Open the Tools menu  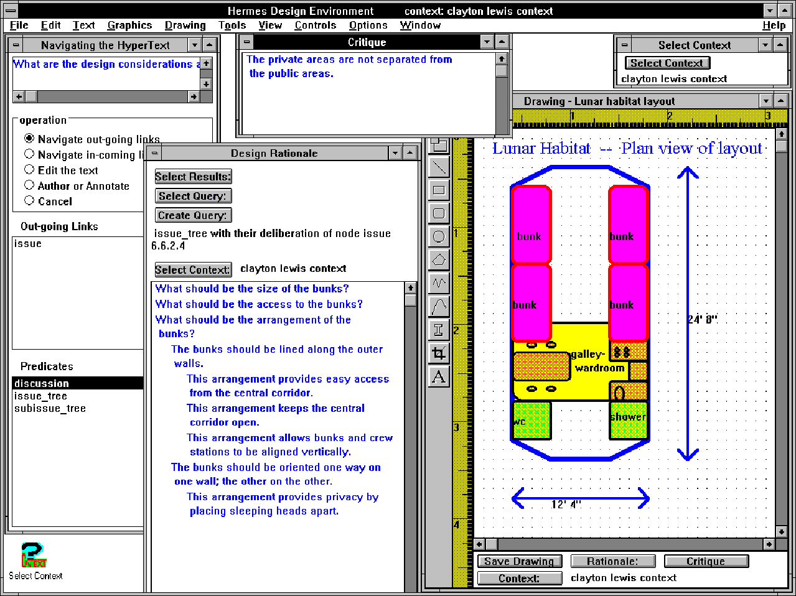(232, 25)
